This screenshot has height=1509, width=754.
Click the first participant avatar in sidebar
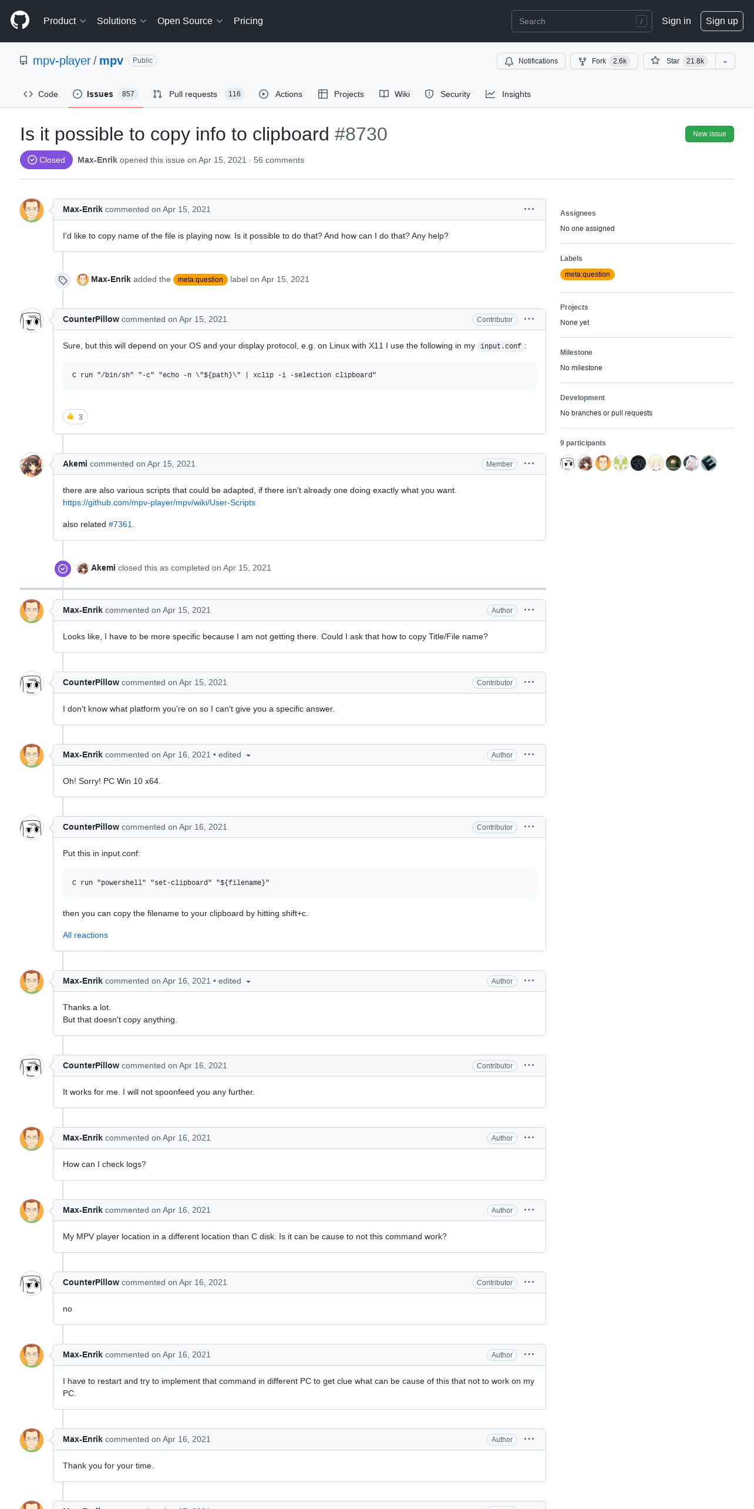(567, 463)
